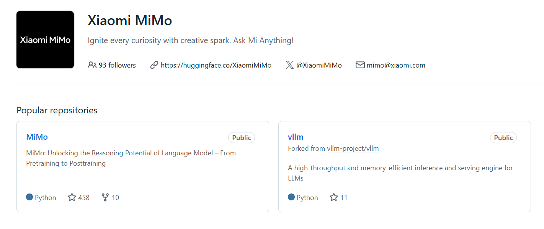Click the Public badge on MiMo card
Viewport: 544px width, 229px height.
(242, 138)
